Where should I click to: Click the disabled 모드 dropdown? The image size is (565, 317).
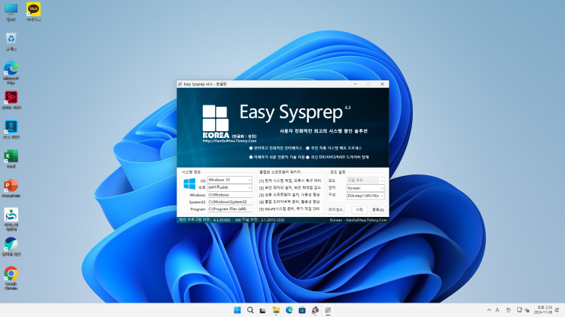coord(365,180)
